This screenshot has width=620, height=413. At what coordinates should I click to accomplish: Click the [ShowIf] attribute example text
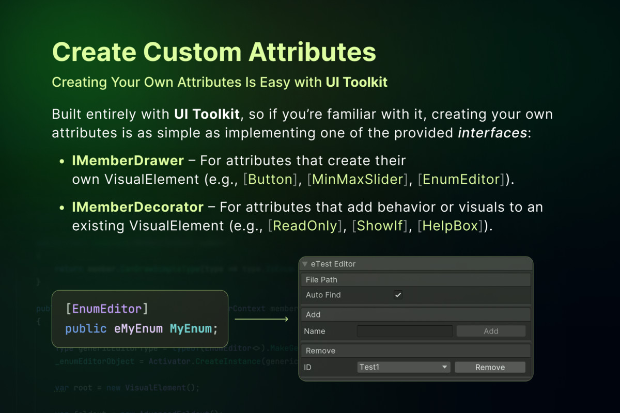coord(380,226)
